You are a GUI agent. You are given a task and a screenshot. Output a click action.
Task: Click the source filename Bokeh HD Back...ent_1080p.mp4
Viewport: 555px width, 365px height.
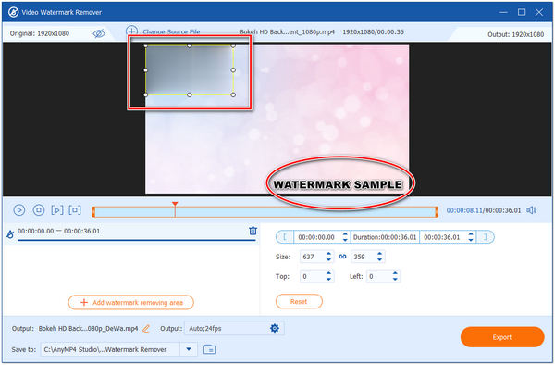[287, 31]
